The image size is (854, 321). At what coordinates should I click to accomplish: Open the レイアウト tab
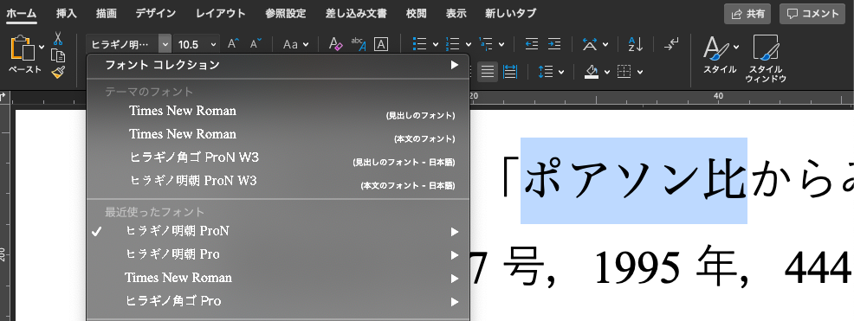(221, 13)
